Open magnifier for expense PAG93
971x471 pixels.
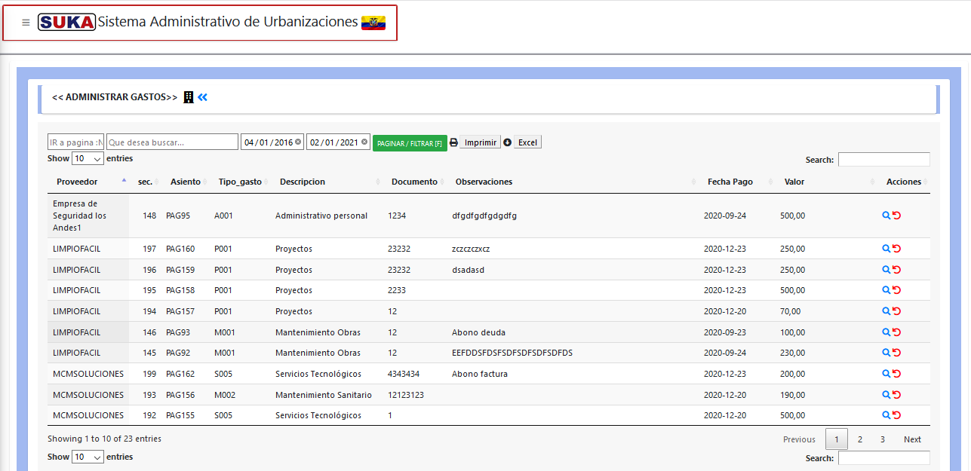886,332
